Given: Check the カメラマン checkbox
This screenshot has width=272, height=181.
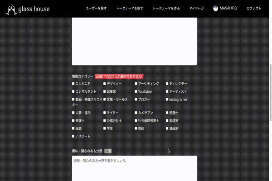Looking at the screenshot, I should (136, 113).
